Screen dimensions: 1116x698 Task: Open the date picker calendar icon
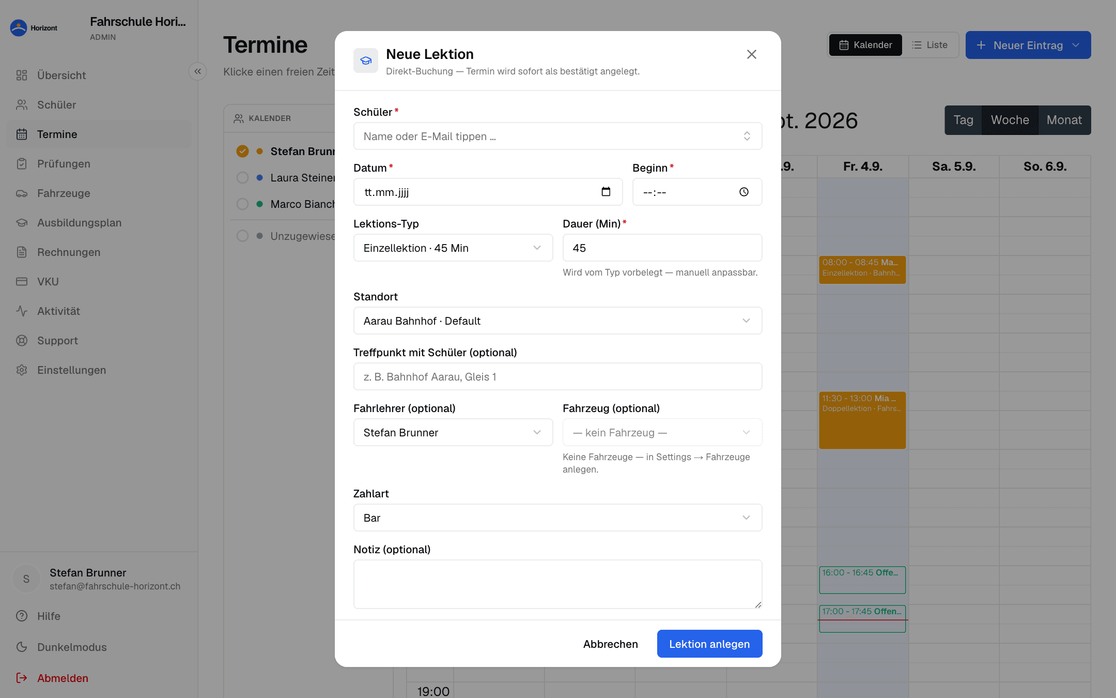click(606, 192)
